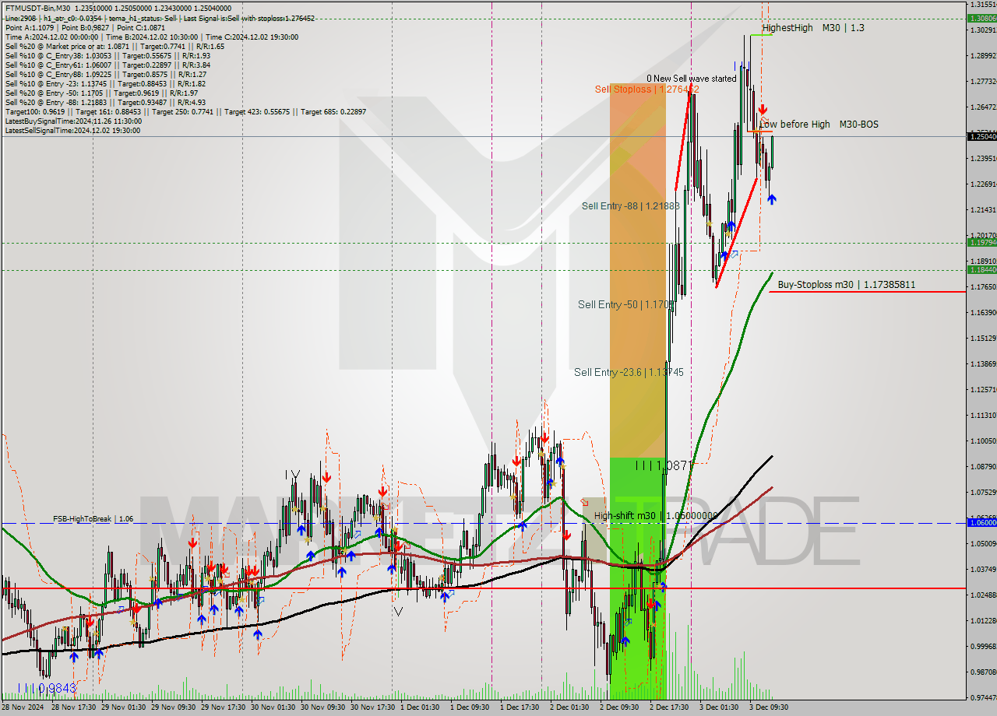The width and height of the screenshot is (997, 716).
Task: Click the 1.16390 price axis value
Action: [983, 313]
